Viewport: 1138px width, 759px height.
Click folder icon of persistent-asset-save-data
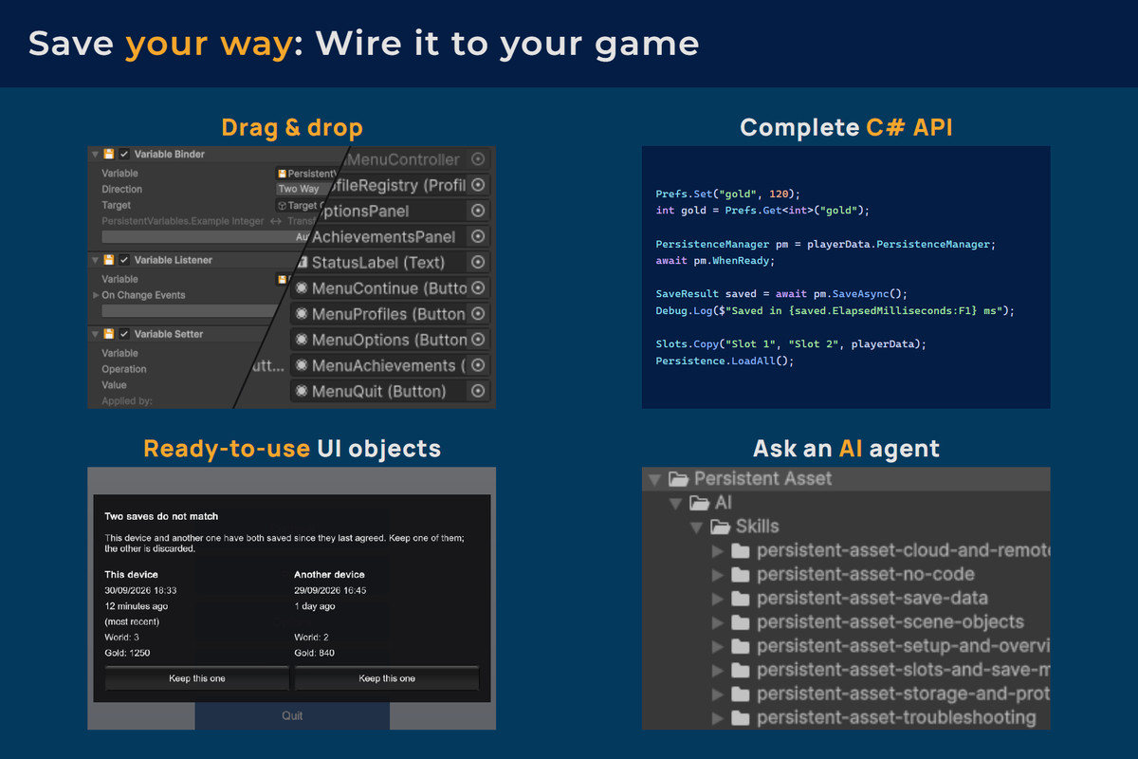coord(741,599)
